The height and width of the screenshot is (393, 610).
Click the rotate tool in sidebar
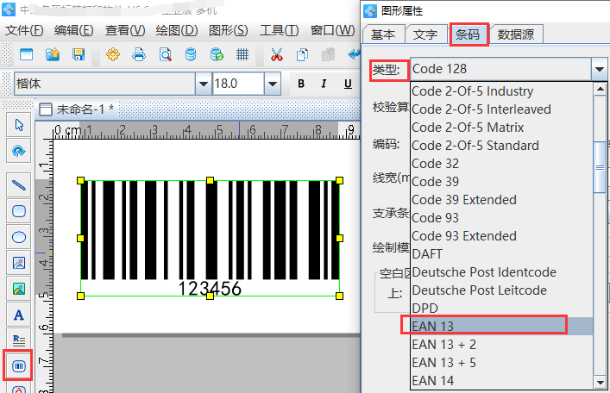click(19, 151)
